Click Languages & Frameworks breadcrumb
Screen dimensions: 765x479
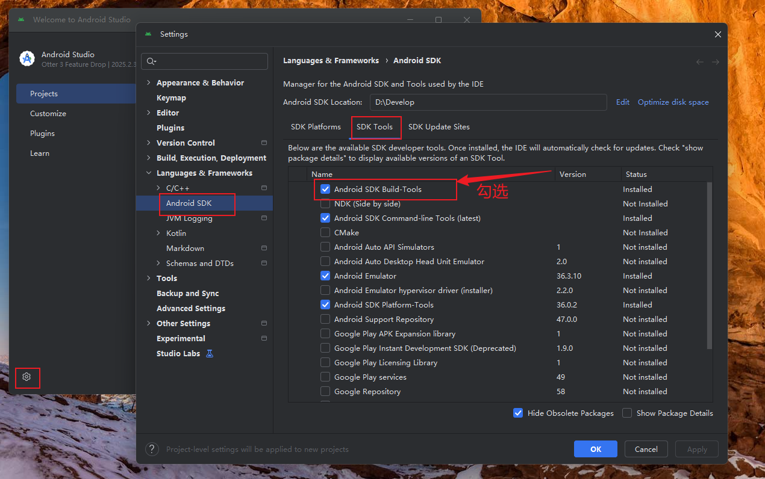point(331,60)
